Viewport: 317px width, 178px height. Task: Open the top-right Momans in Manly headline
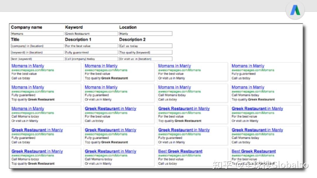(x=248, y=66)
